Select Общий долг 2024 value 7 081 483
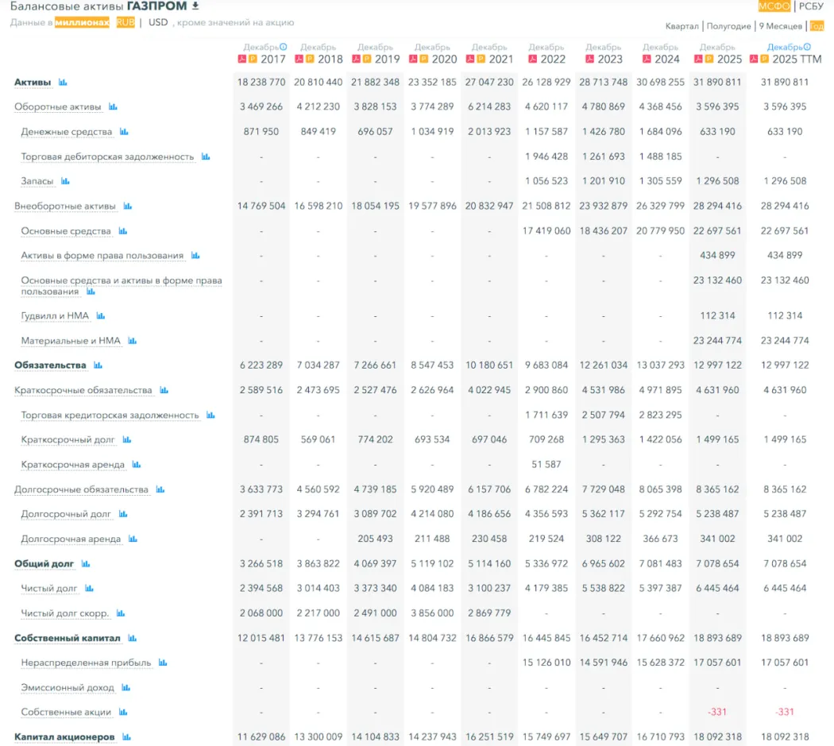Viewport: 834px width, 746px height. [660, 563]
